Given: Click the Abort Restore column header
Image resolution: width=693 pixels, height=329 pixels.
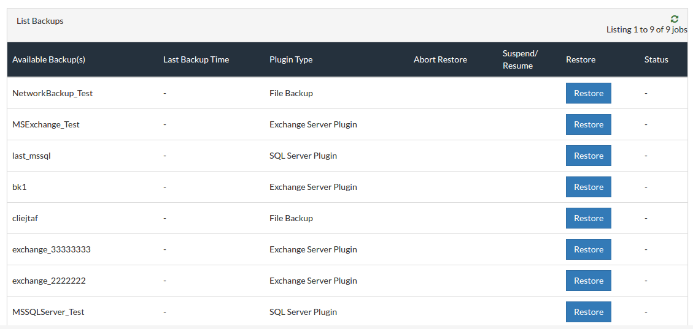Looking at the screenshot, I should click(x=440, y=59).
